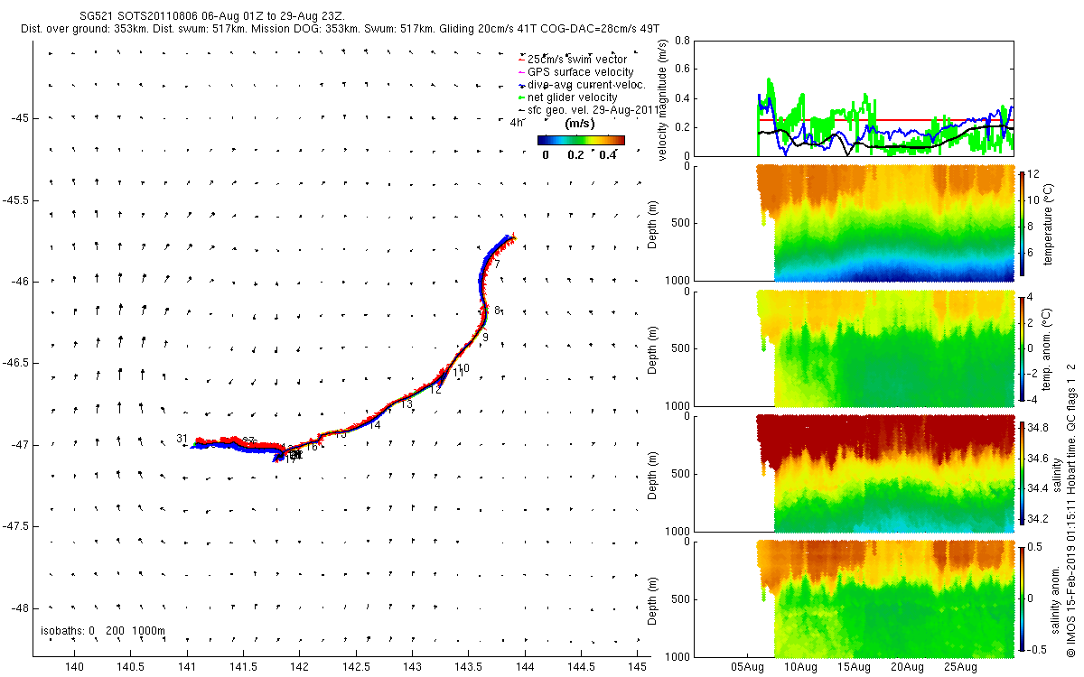Click the day "12" marker on the glider track
The image size is (1084, 677).
pyautogui.click(x=435, y=390)
